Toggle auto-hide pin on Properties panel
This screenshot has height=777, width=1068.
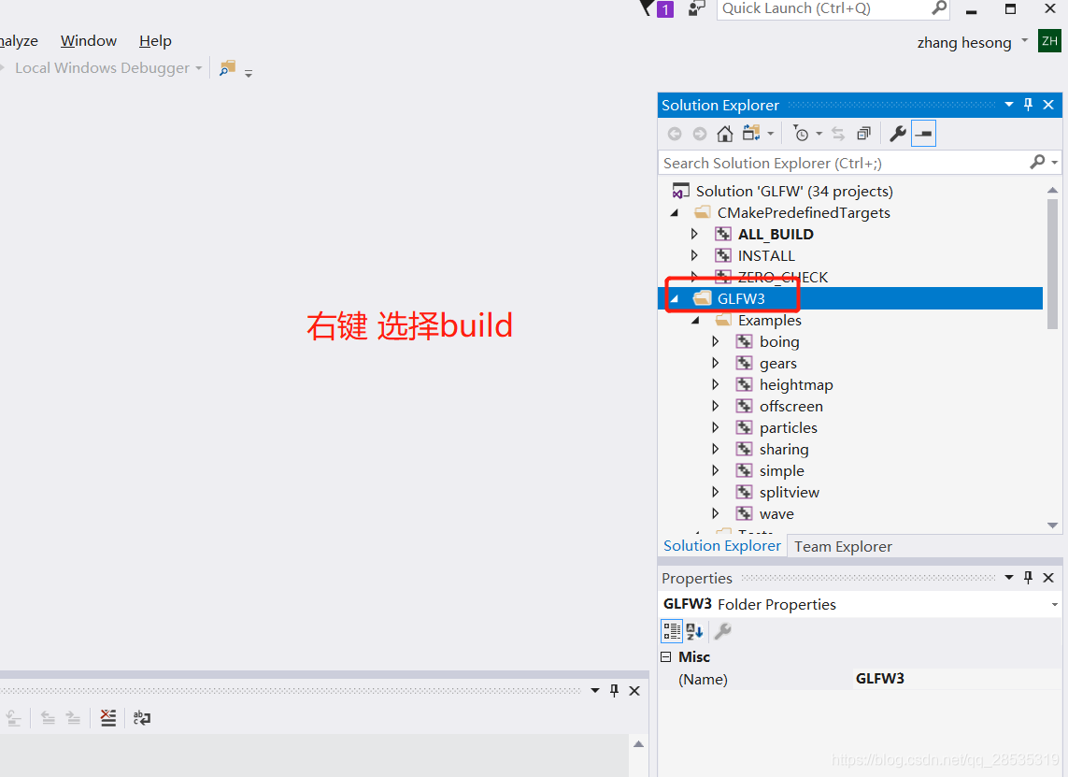1029,577
